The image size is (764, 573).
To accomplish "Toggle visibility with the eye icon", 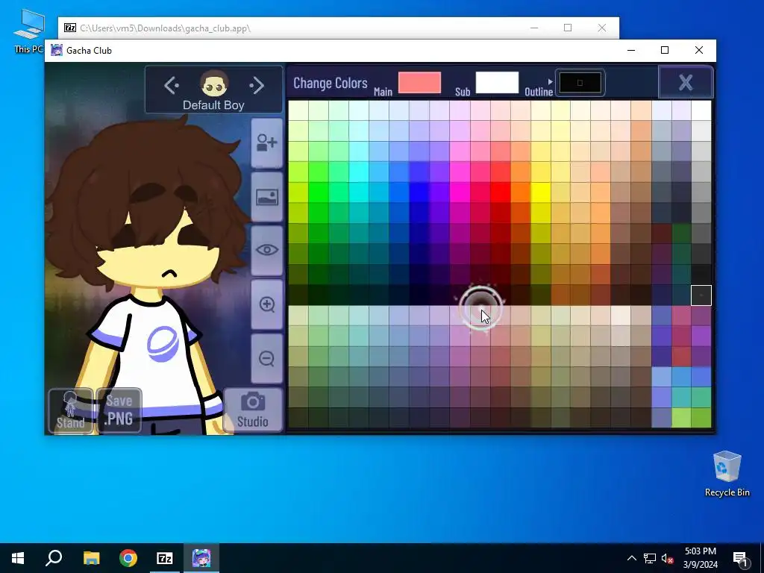I will [x=267, y=251].
